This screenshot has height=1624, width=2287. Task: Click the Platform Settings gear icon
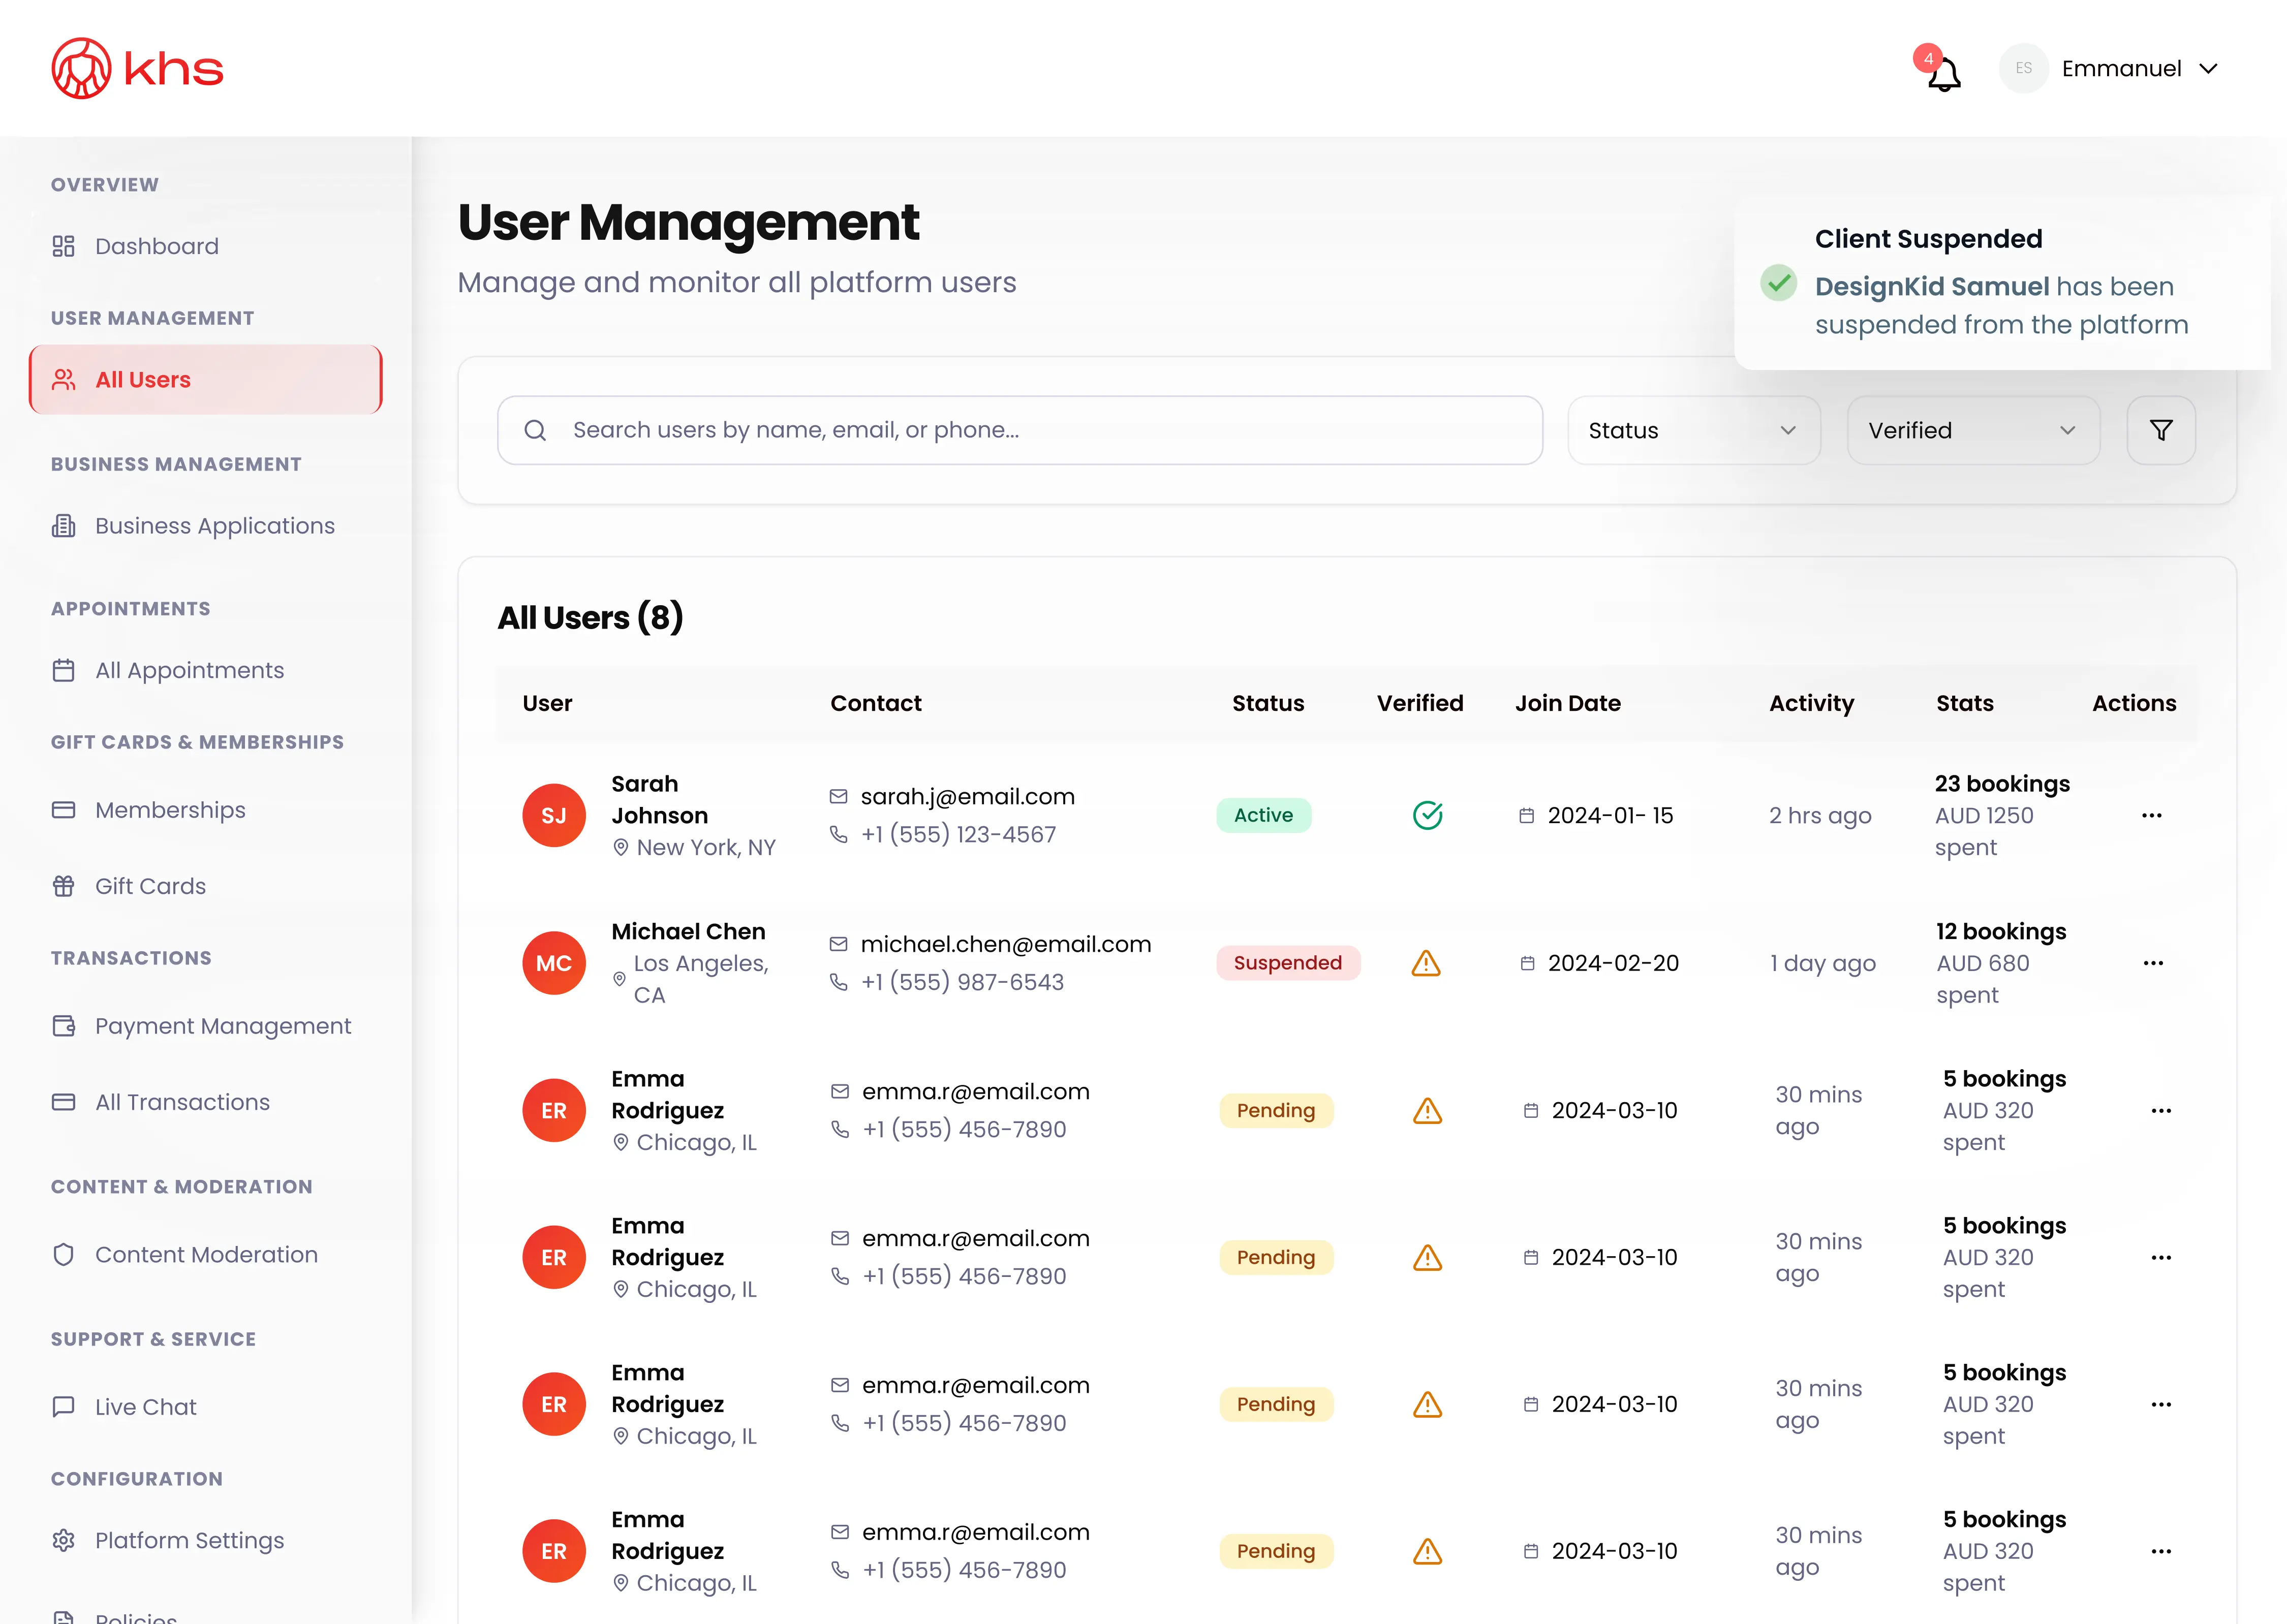tap(63, 1540)
